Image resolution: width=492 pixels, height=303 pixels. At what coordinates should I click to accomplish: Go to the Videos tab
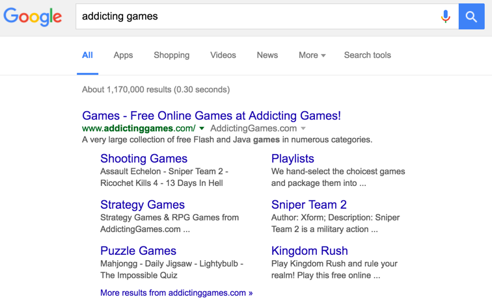223,55
